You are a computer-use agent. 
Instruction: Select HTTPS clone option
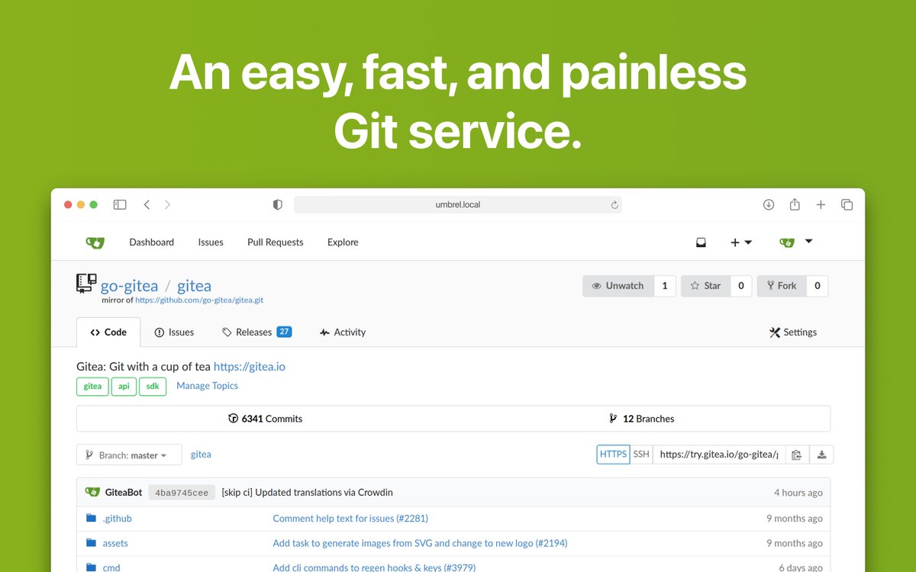613,455
